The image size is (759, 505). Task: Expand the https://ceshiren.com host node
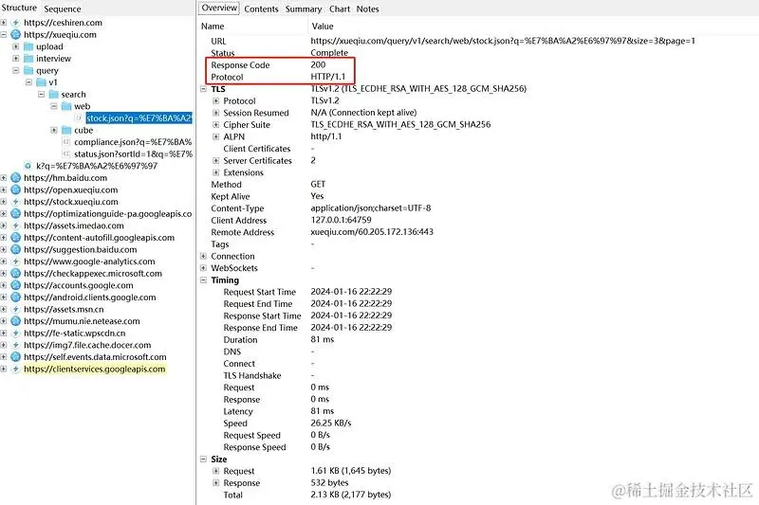click(x=4, y=22)
